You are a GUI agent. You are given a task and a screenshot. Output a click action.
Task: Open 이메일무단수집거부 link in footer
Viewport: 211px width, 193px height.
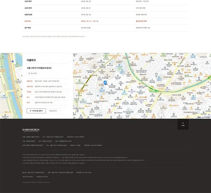click(x=42, y=177)
